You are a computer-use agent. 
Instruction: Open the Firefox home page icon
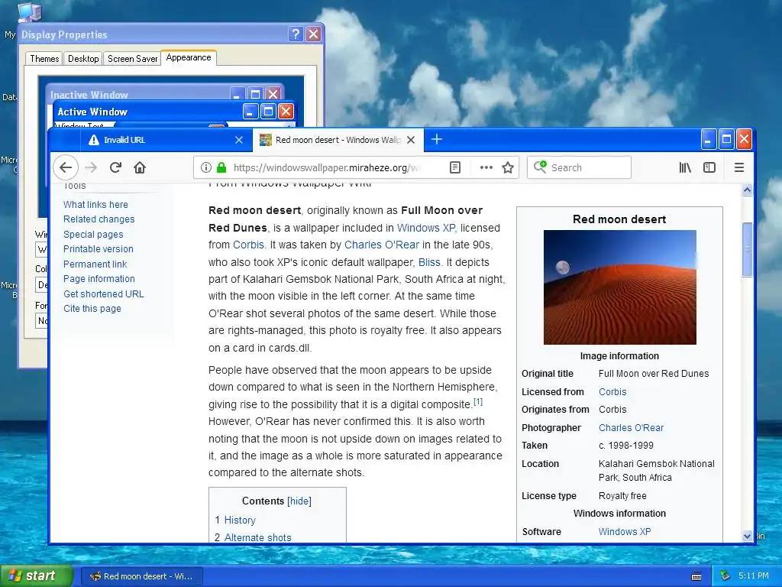[140, 167]
